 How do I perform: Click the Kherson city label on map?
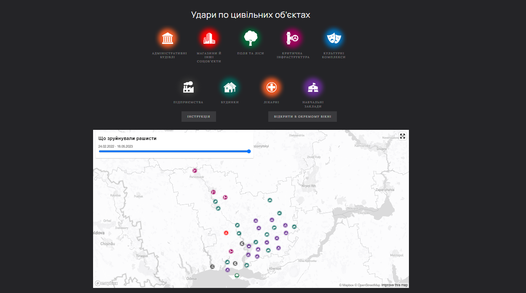[275, 269]
